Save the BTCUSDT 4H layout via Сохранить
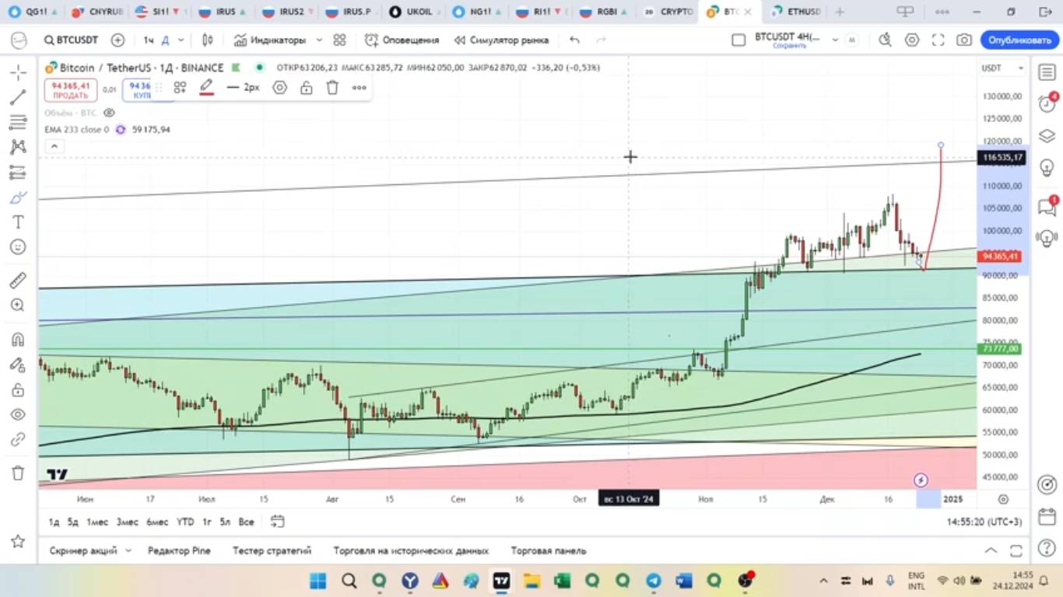This screenshot has height=597, width=1063. pos(789,46)
